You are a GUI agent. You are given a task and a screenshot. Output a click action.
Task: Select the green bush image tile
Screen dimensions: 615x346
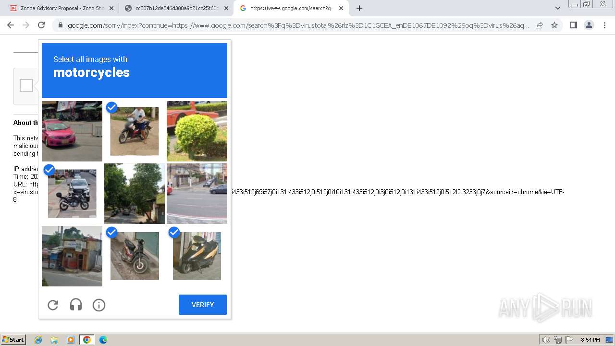197,131
